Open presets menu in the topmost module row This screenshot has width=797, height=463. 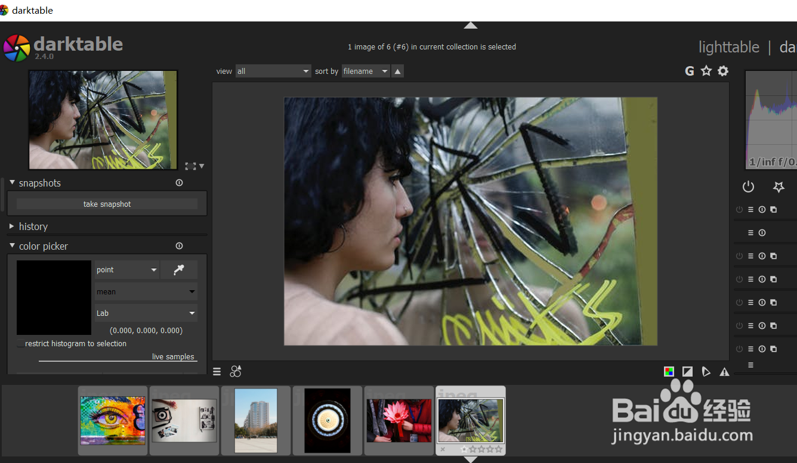[750, 210]
